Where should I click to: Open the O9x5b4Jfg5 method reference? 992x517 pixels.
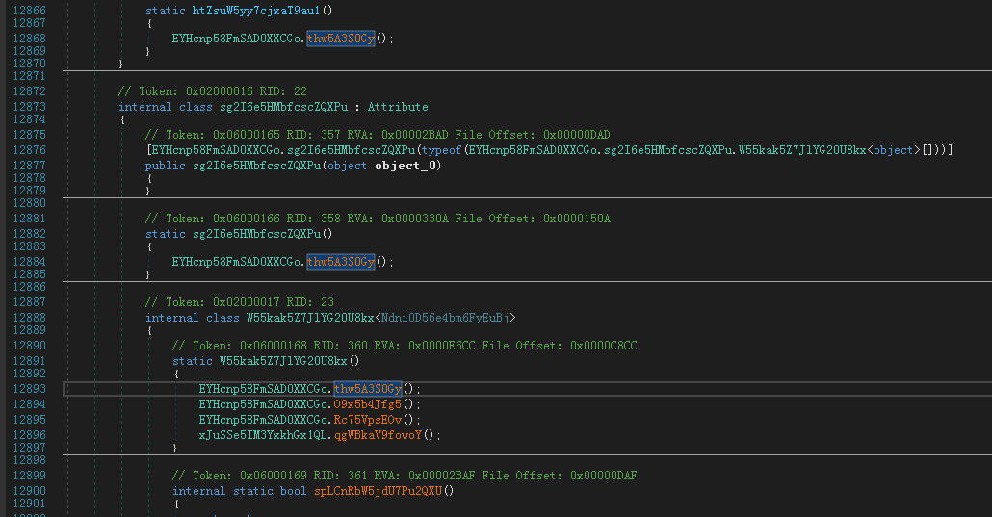click(x=368, y=404)
